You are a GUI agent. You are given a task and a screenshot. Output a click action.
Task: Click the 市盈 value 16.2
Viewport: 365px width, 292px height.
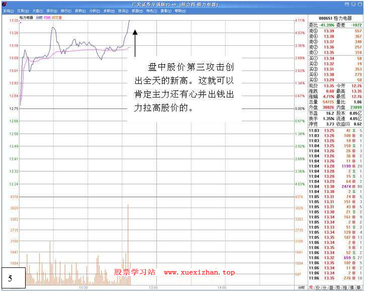(330, 113)
